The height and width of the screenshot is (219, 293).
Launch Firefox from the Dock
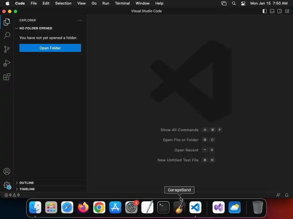pyautogui.click(x=83, y=207)
